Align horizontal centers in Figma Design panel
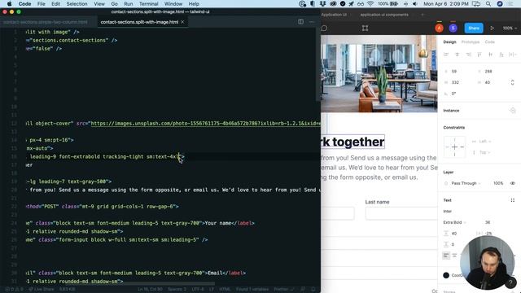521x293 pixels. pos(458,55)
